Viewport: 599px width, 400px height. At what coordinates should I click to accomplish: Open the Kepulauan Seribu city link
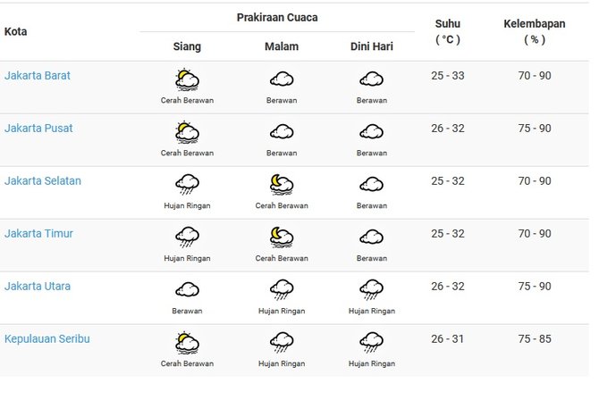[47, 339]
